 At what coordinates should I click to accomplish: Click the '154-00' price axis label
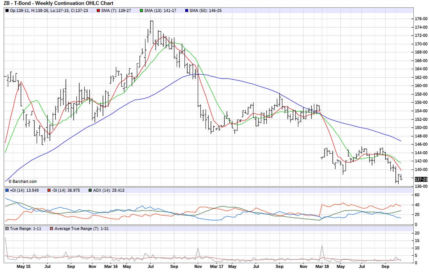coord(421,111)
